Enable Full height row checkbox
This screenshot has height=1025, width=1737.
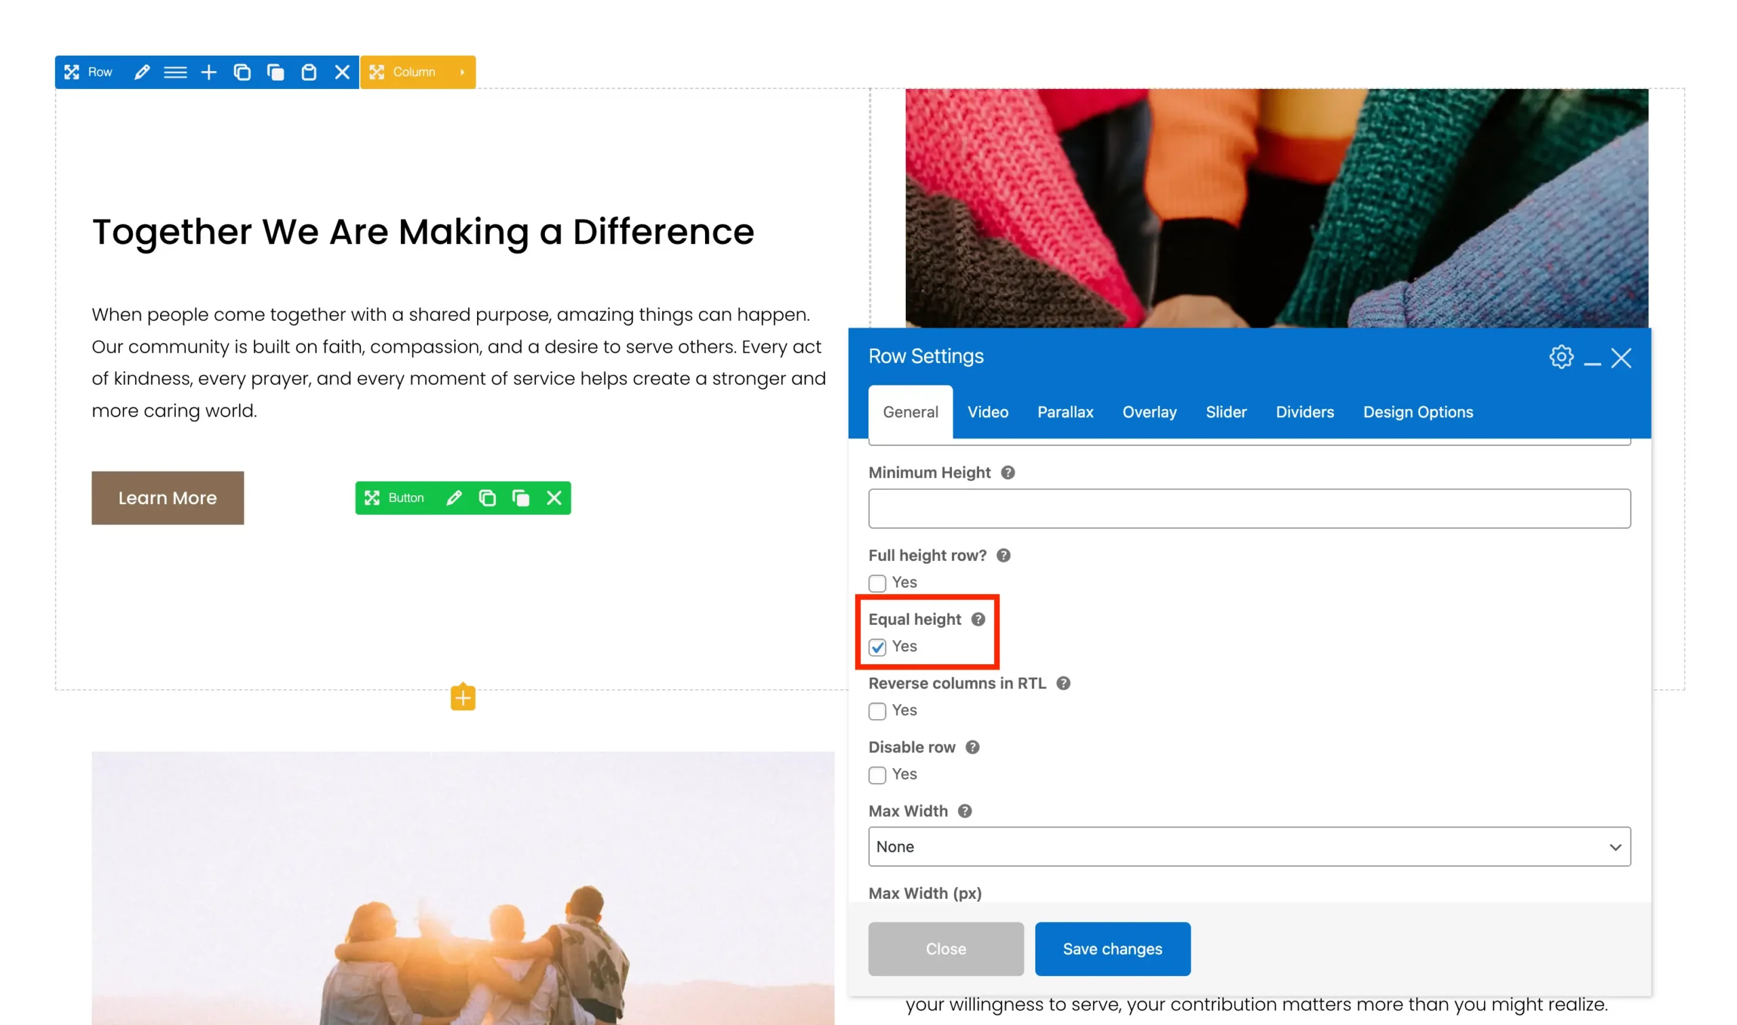[x=877, y=583]
